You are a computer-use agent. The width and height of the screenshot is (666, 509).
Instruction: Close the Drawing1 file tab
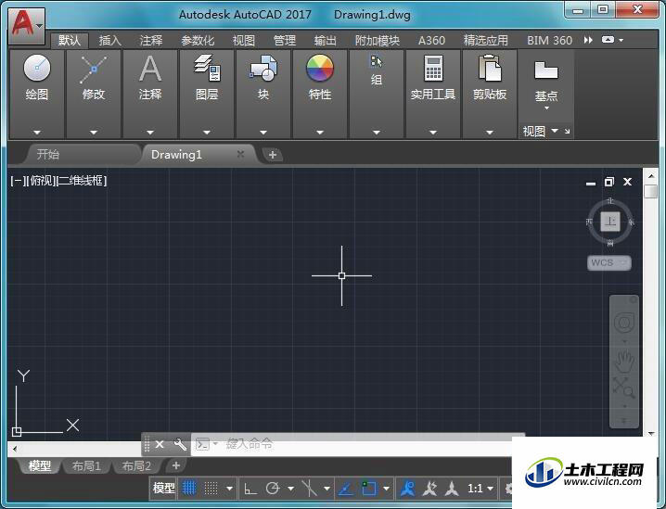click(240, 154)
